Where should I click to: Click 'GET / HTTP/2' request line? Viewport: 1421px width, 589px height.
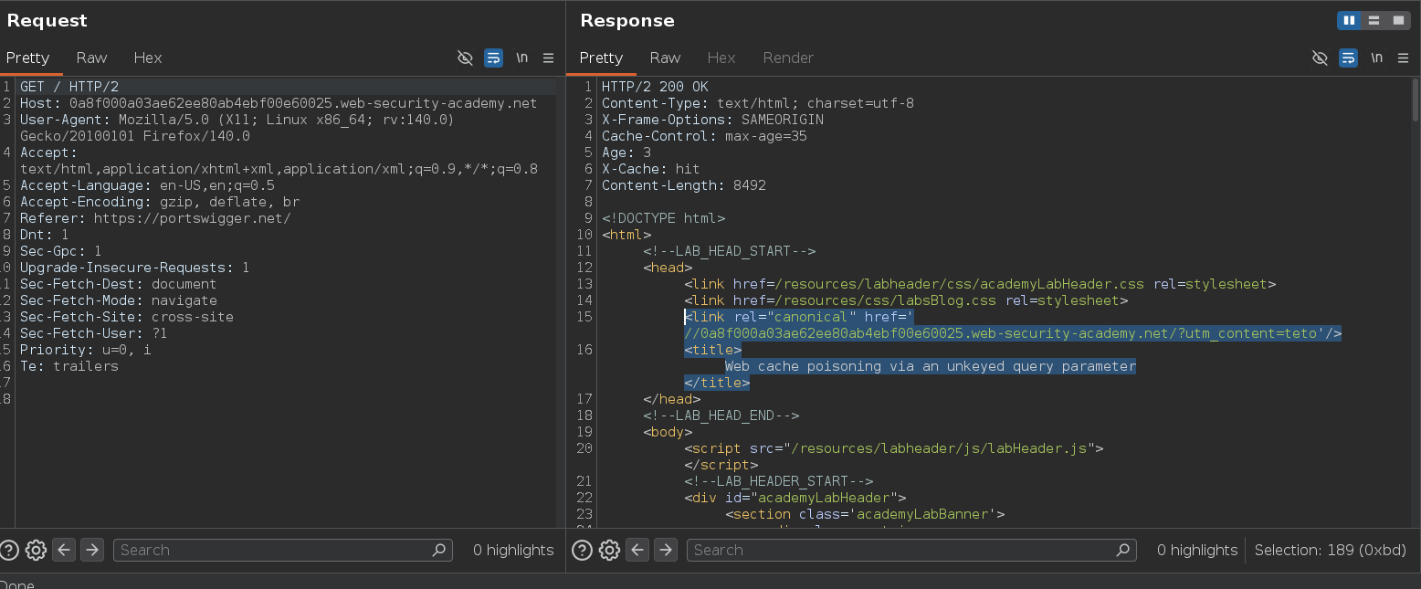(69, 87)
